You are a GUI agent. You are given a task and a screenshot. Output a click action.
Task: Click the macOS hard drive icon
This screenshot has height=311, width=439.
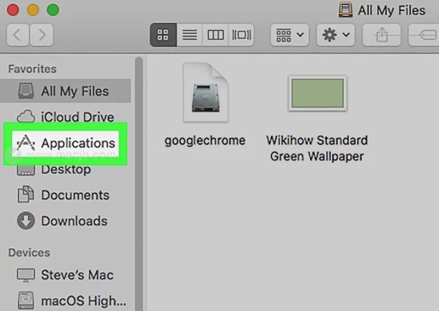26,301
